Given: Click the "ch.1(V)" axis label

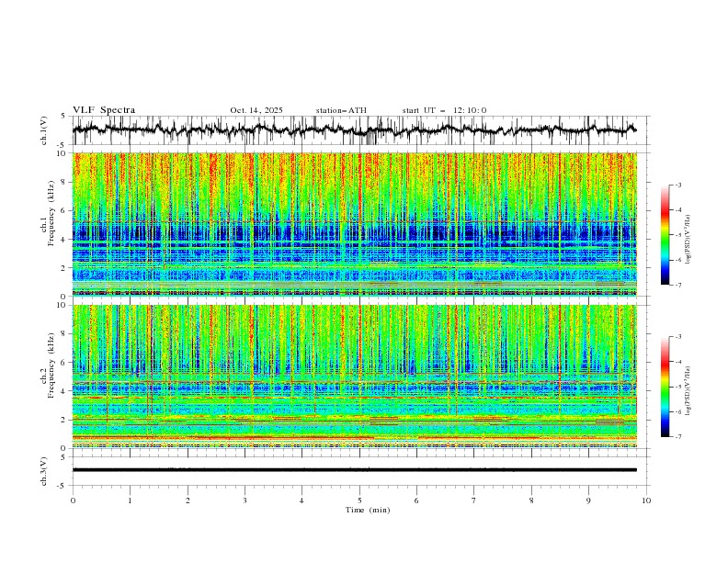Looking at the screenshot, I should (x=44, y=130).
